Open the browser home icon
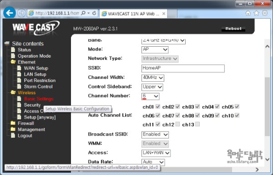This screenshot has height=175, width=273. click(x=248, y=13)
